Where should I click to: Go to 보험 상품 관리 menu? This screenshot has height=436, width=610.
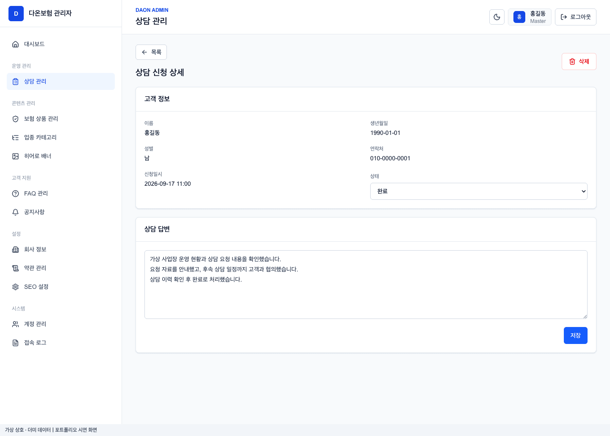[61, 119]
